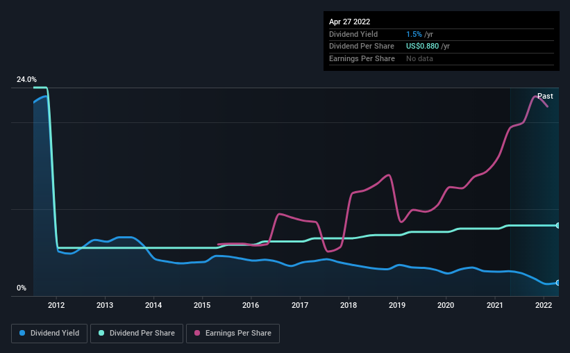Viewport: 570px width, 353px height.
Task: Click the Earnings Per Share 'No data' text
Action: [x=419, y=58]
